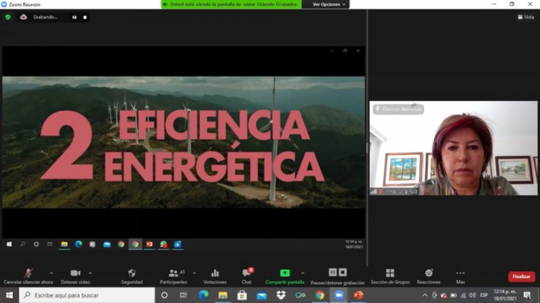Expand video options arrow beside Detener video
The image size is (540, 303).
[x=90, y=273]
